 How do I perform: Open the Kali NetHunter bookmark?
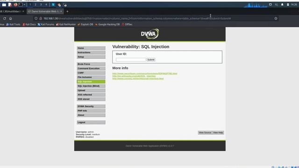coord(66,24)
